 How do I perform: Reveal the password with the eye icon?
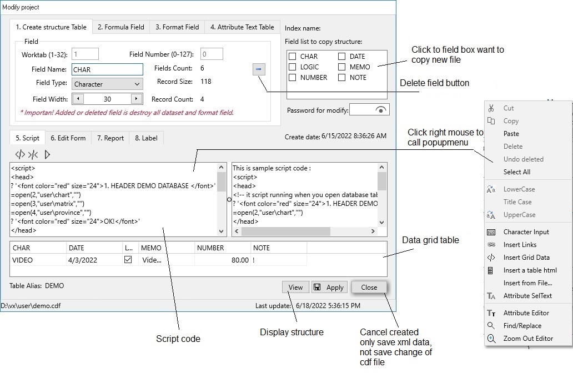coord(381,109)
